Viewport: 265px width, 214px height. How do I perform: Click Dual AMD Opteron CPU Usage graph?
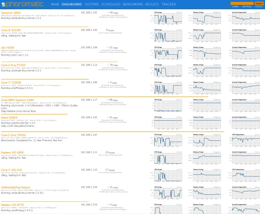[168, 106]
